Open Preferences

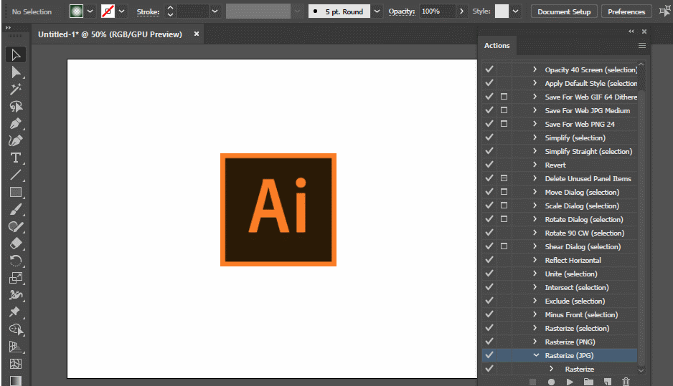626,11
